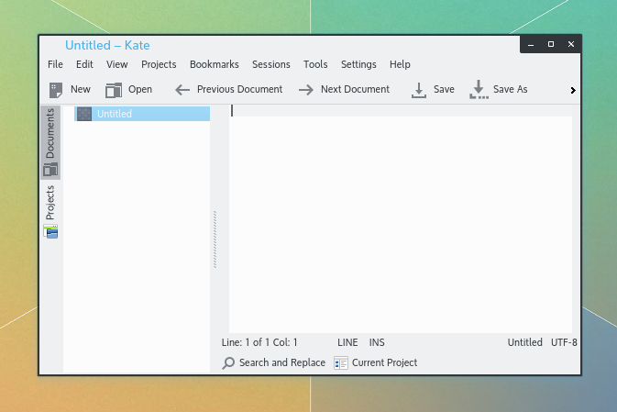Click the Untitled document file icon
This screenshot has width=617, height=412.
point(84,114)
